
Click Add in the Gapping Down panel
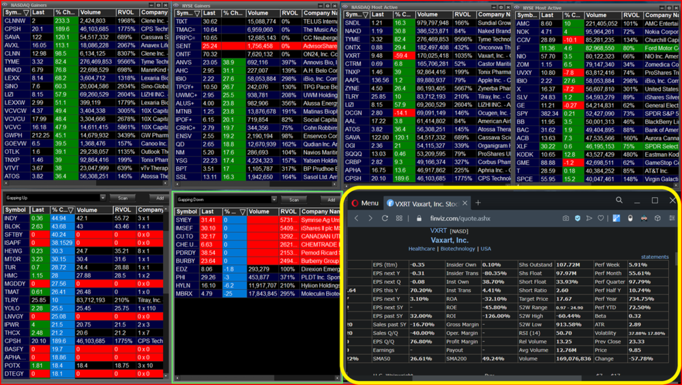pyautogui.click(x=331, y=200)
